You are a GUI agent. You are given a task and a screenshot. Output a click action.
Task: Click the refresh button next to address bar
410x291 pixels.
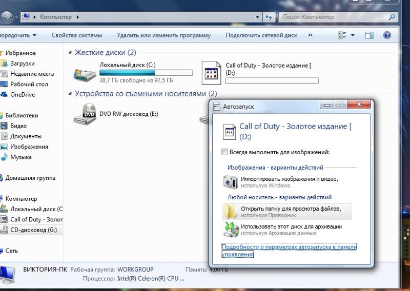pos(269,17)
